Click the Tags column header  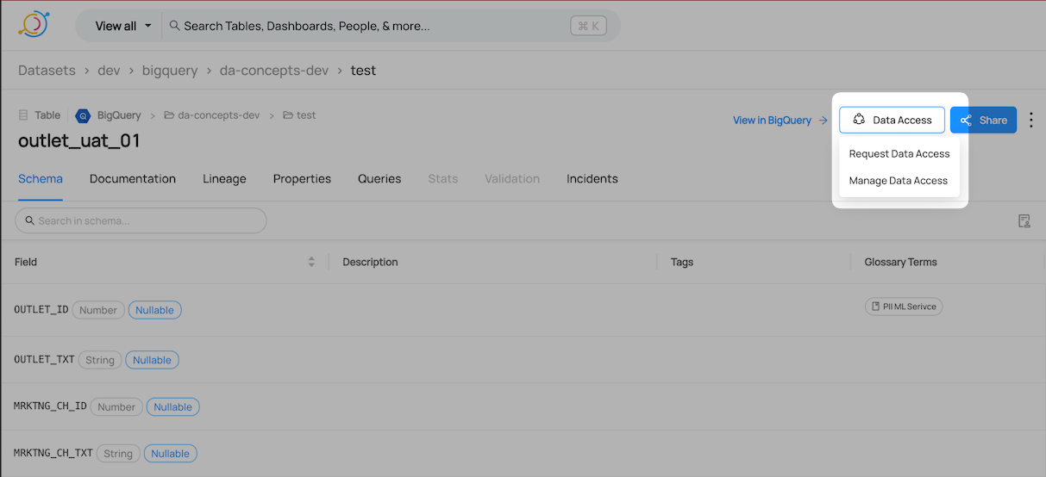click(x=682, y=262)
